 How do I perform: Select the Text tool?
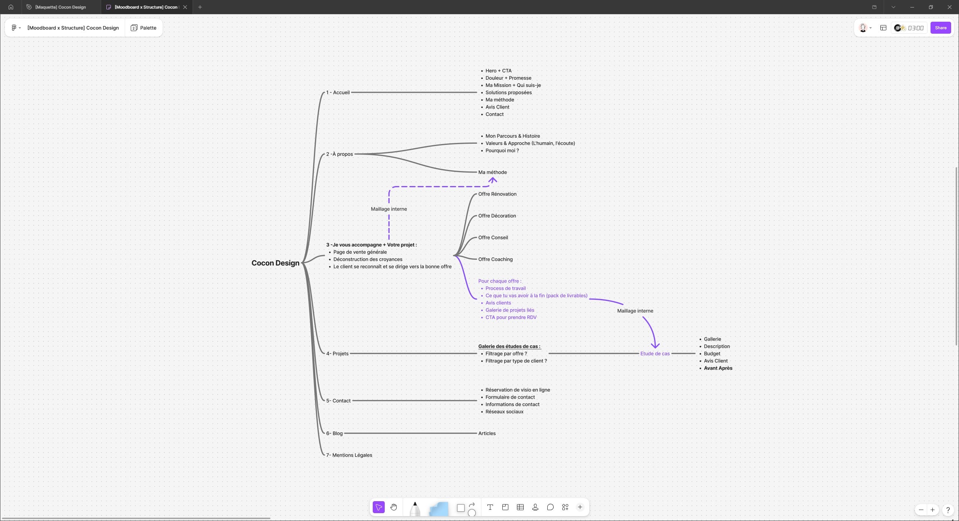pyautogui.click(x=490, y=507)
